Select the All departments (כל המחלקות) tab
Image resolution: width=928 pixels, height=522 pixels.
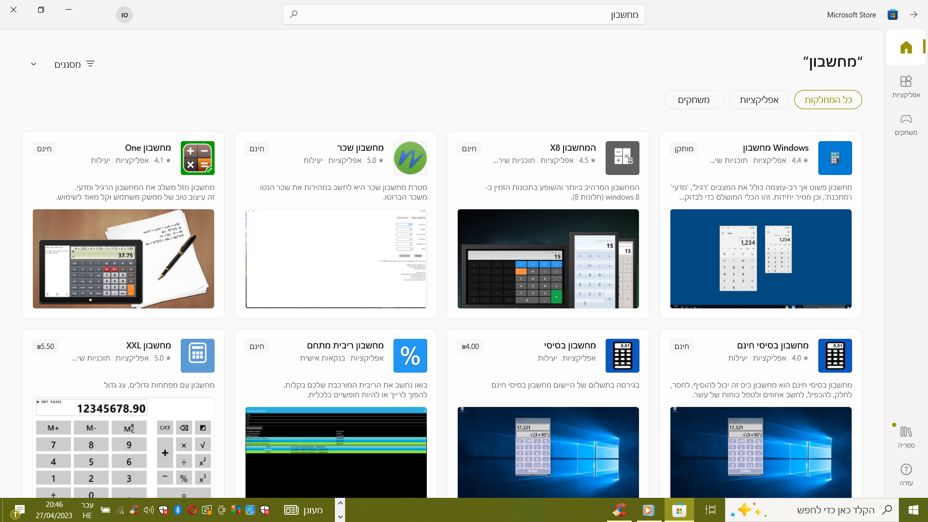tap(827, 100)
